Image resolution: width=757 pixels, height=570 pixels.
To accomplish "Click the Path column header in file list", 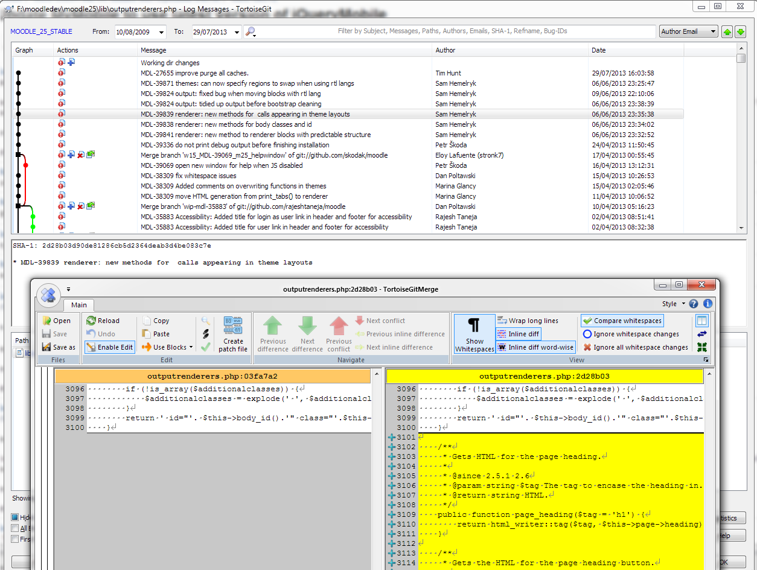I will tap(22, 340).
